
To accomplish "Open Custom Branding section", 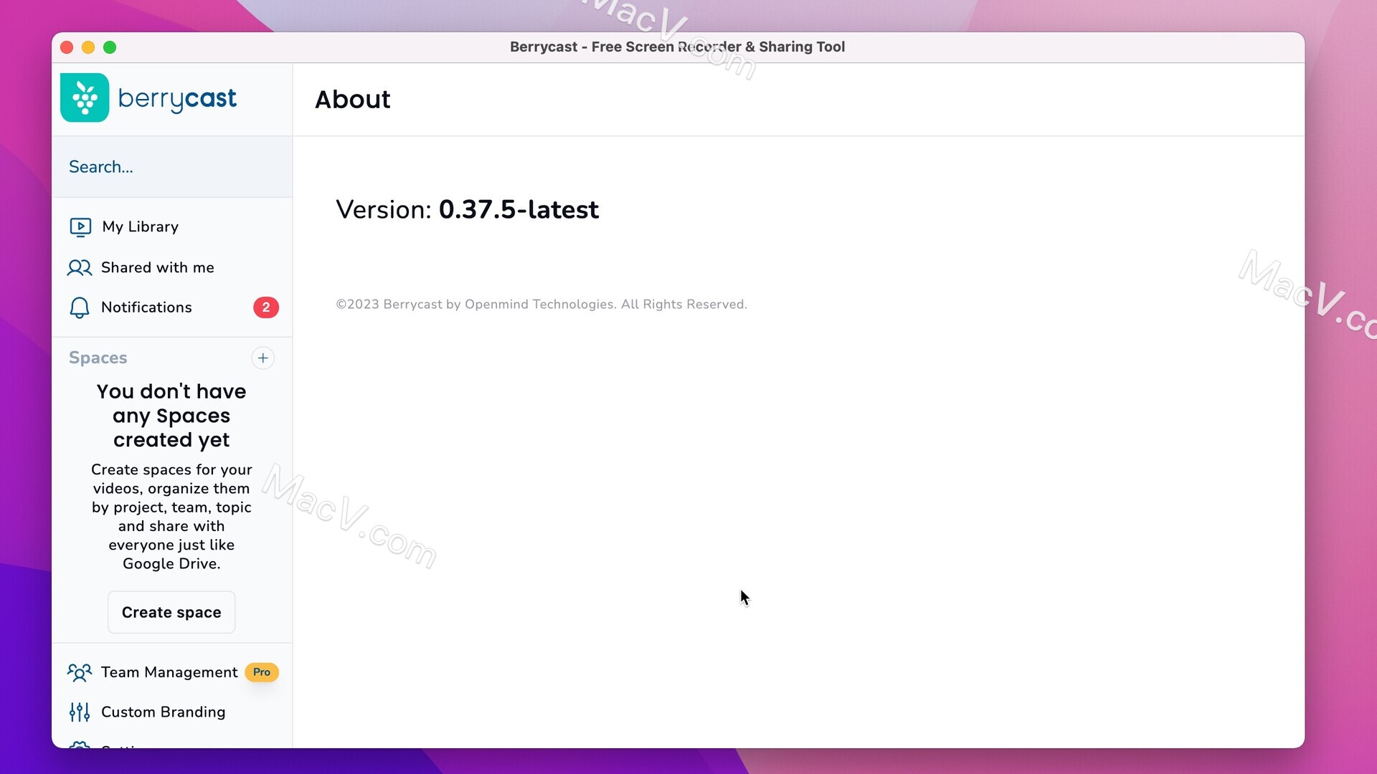I will (x=172, y=712).
